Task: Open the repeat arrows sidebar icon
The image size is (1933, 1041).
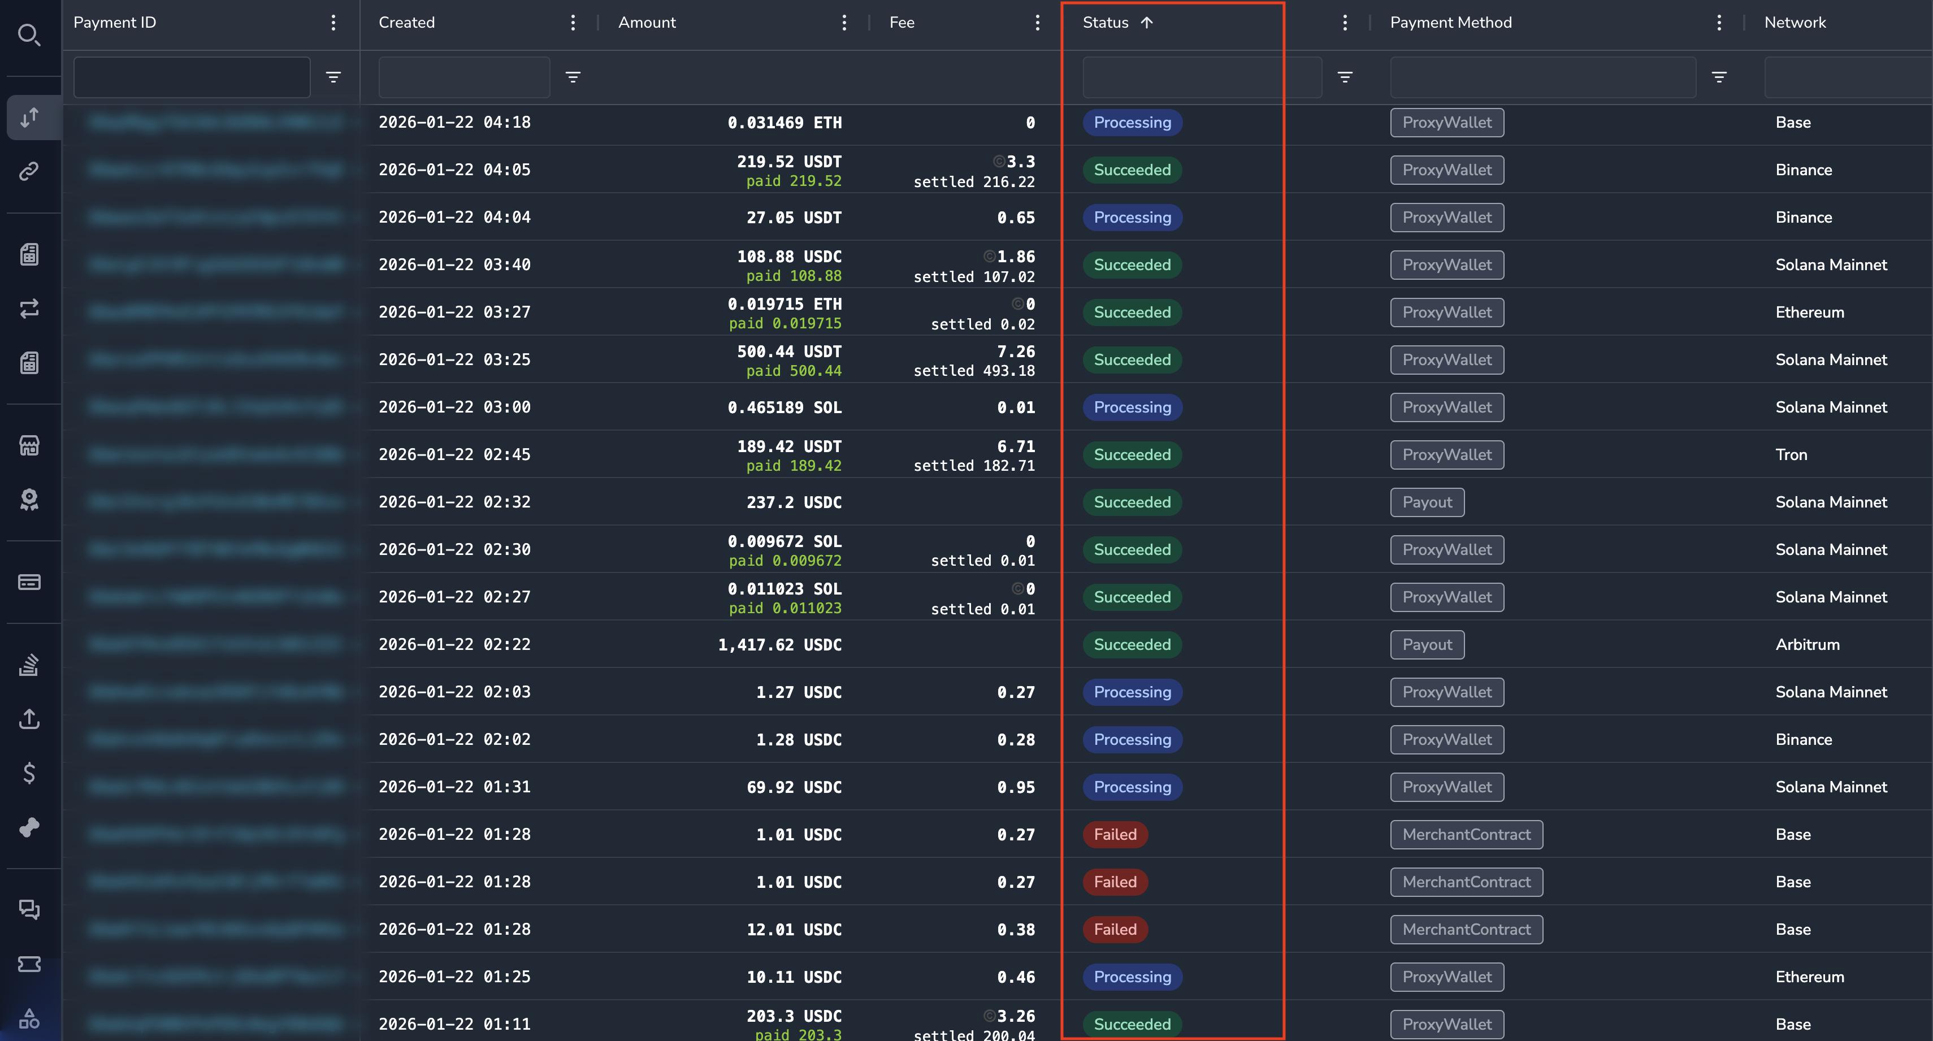Action: [x=29, y=309]
